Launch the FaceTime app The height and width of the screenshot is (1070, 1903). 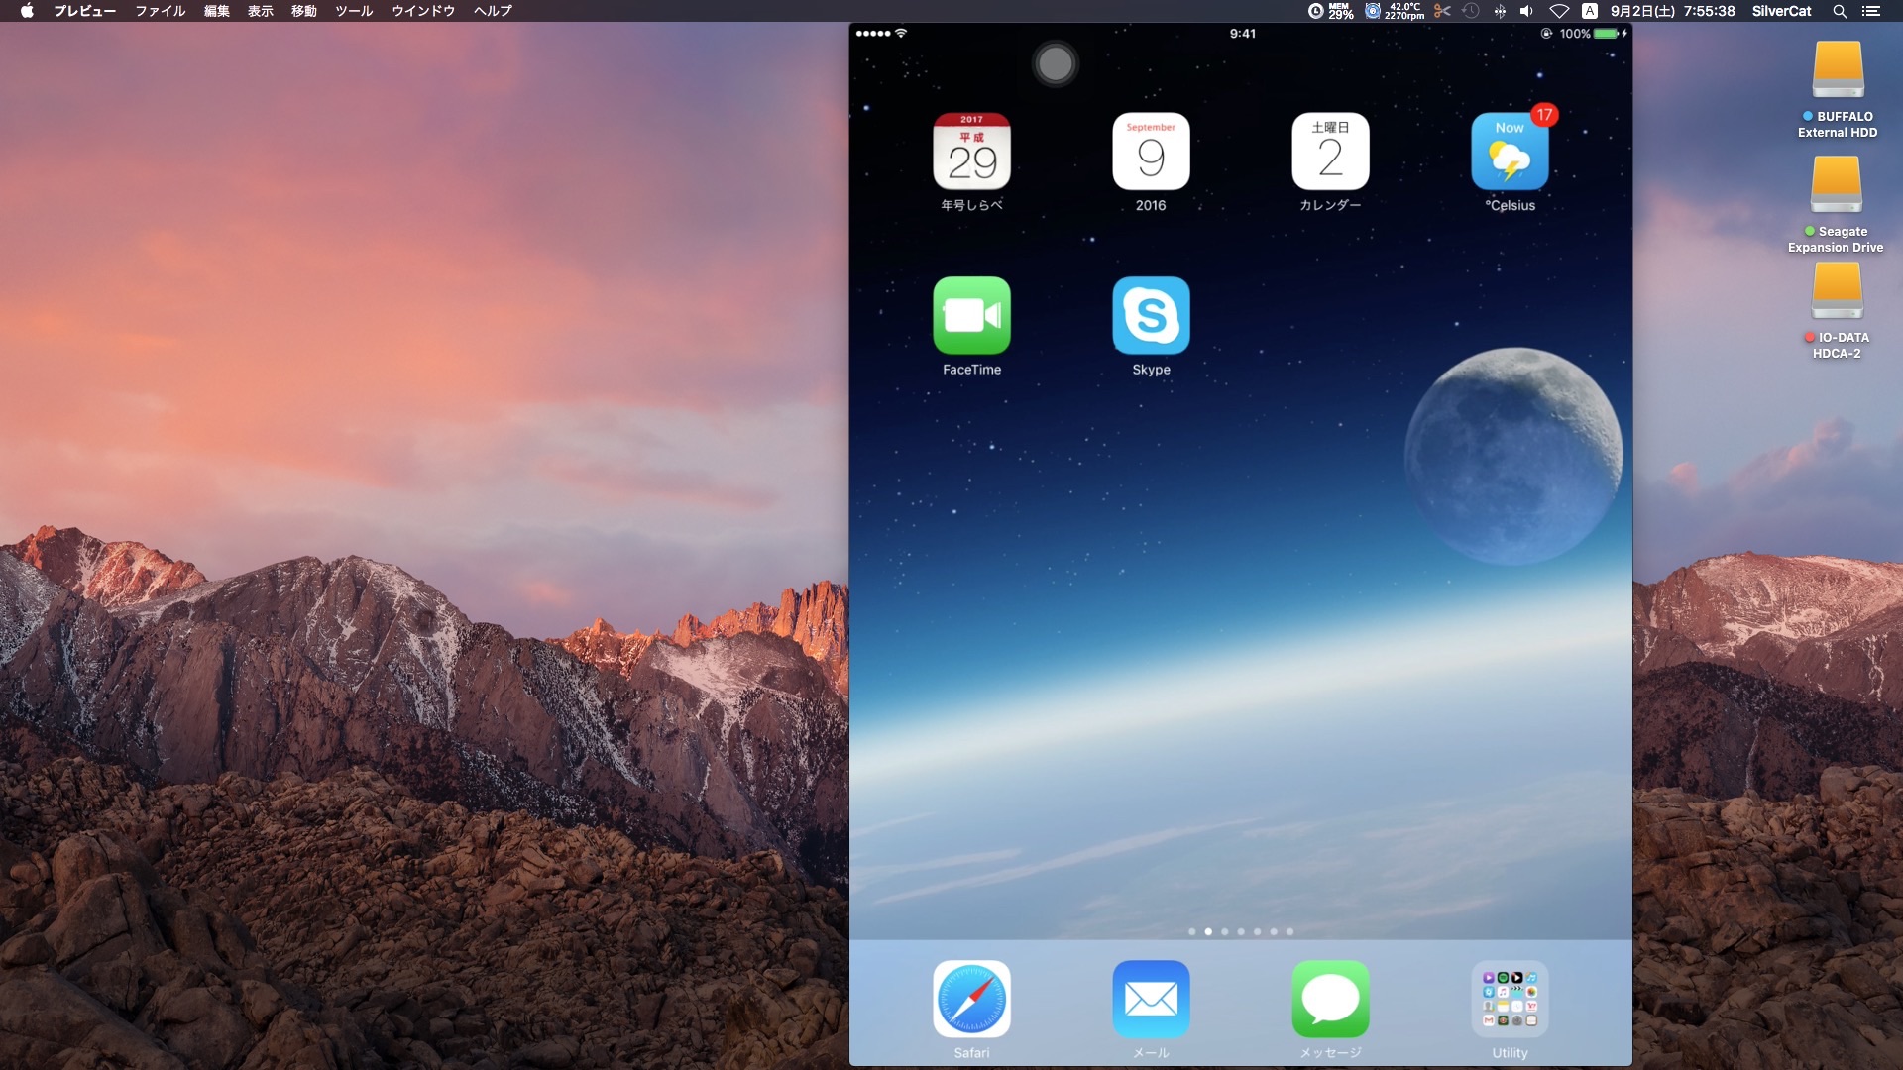pyautogui.click(x=971, y=315)
